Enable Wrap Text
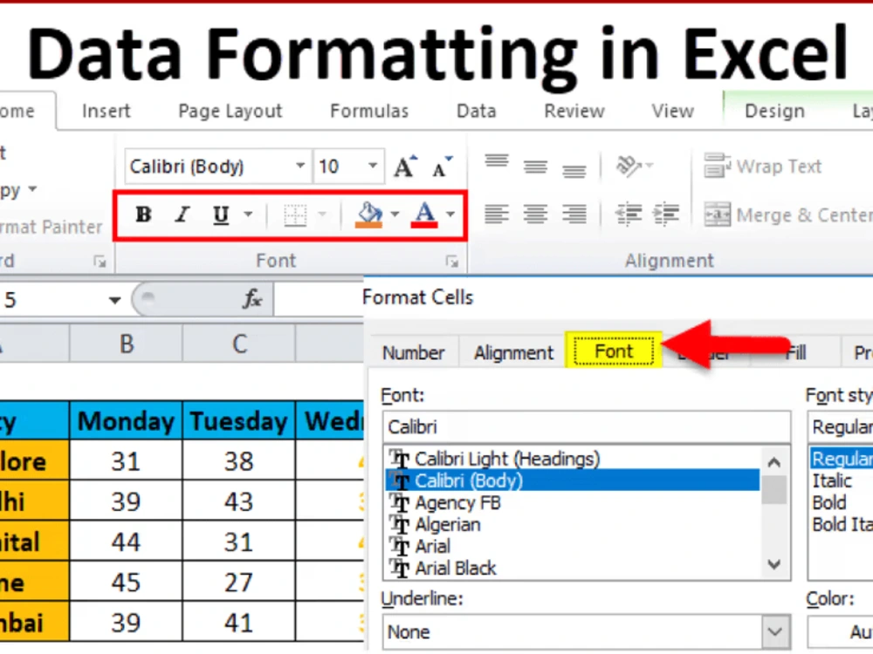873x654 pixels. 763,167
